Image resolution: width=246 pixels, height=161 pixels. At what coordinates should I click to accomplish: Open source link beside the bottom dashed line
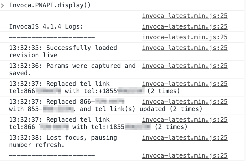pos(185,156)
